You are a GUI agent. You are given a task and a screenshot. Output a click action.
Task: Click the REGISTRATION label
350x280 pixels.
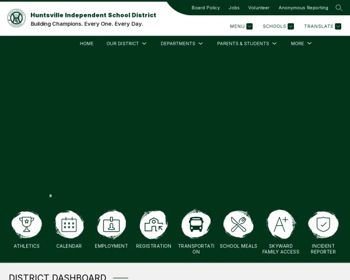[154, 246]
